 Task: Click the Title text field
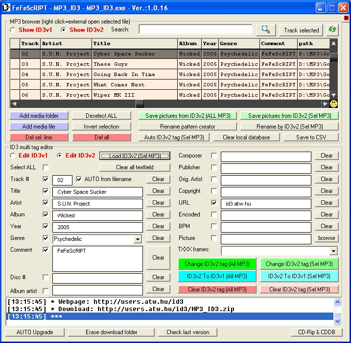pos(97,192)
